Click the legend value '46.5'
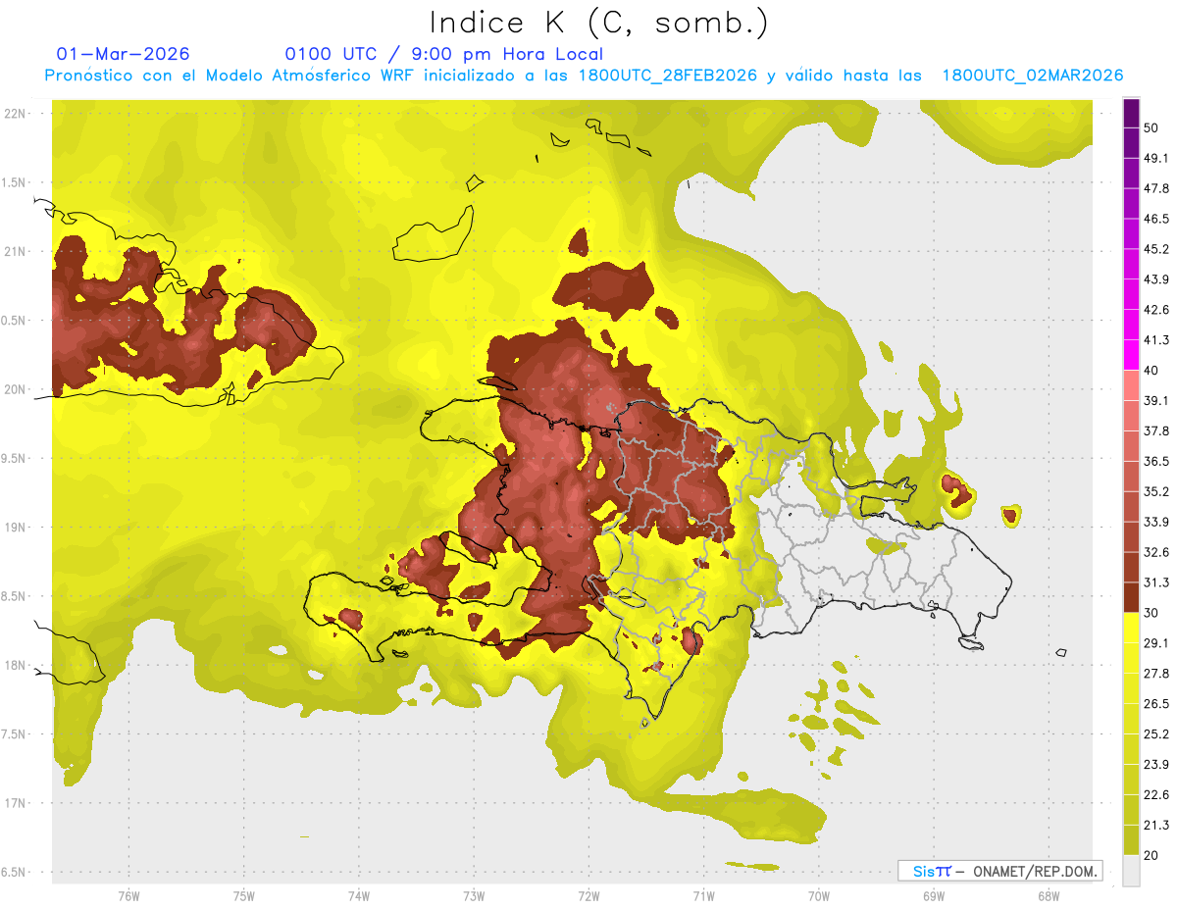1177x909 pixels. point(1156,219)
